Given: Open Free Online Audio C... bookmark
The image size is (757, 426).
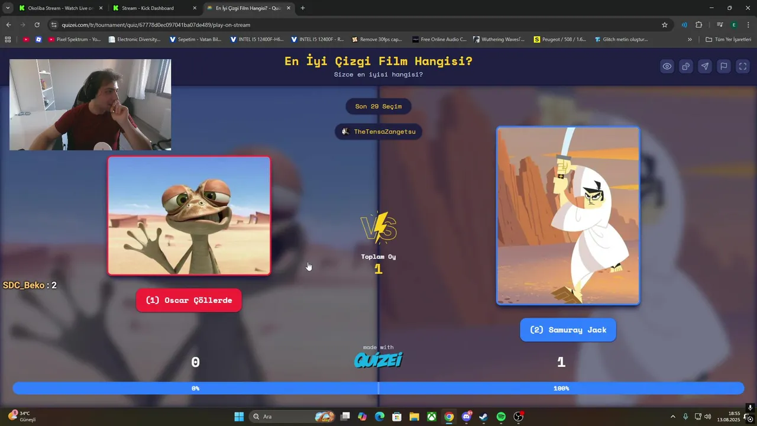Looking at the screenshot, I should pyautogui.click(x=439, y=40).
